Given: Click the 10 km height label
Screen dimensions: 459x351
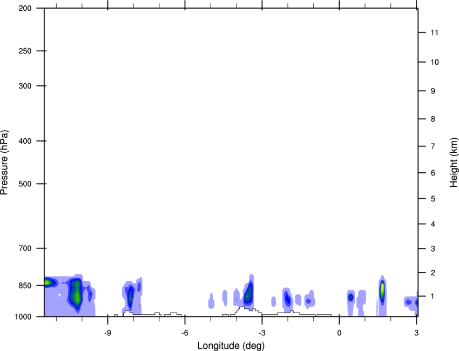Looking at the screenshot, I should [x=434, y=62].
